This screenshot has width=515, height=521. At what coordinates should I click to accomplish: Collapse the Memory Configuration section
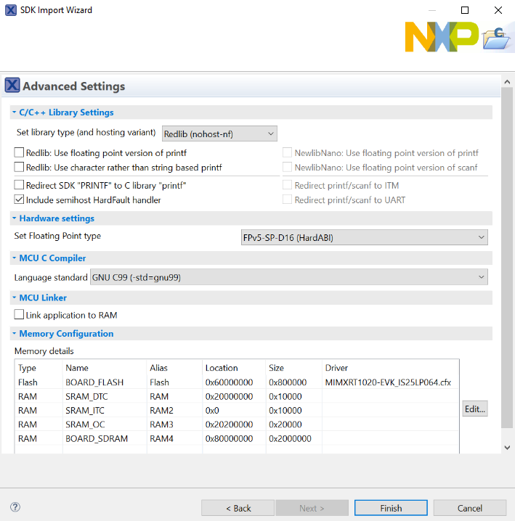tap(14, 335)
